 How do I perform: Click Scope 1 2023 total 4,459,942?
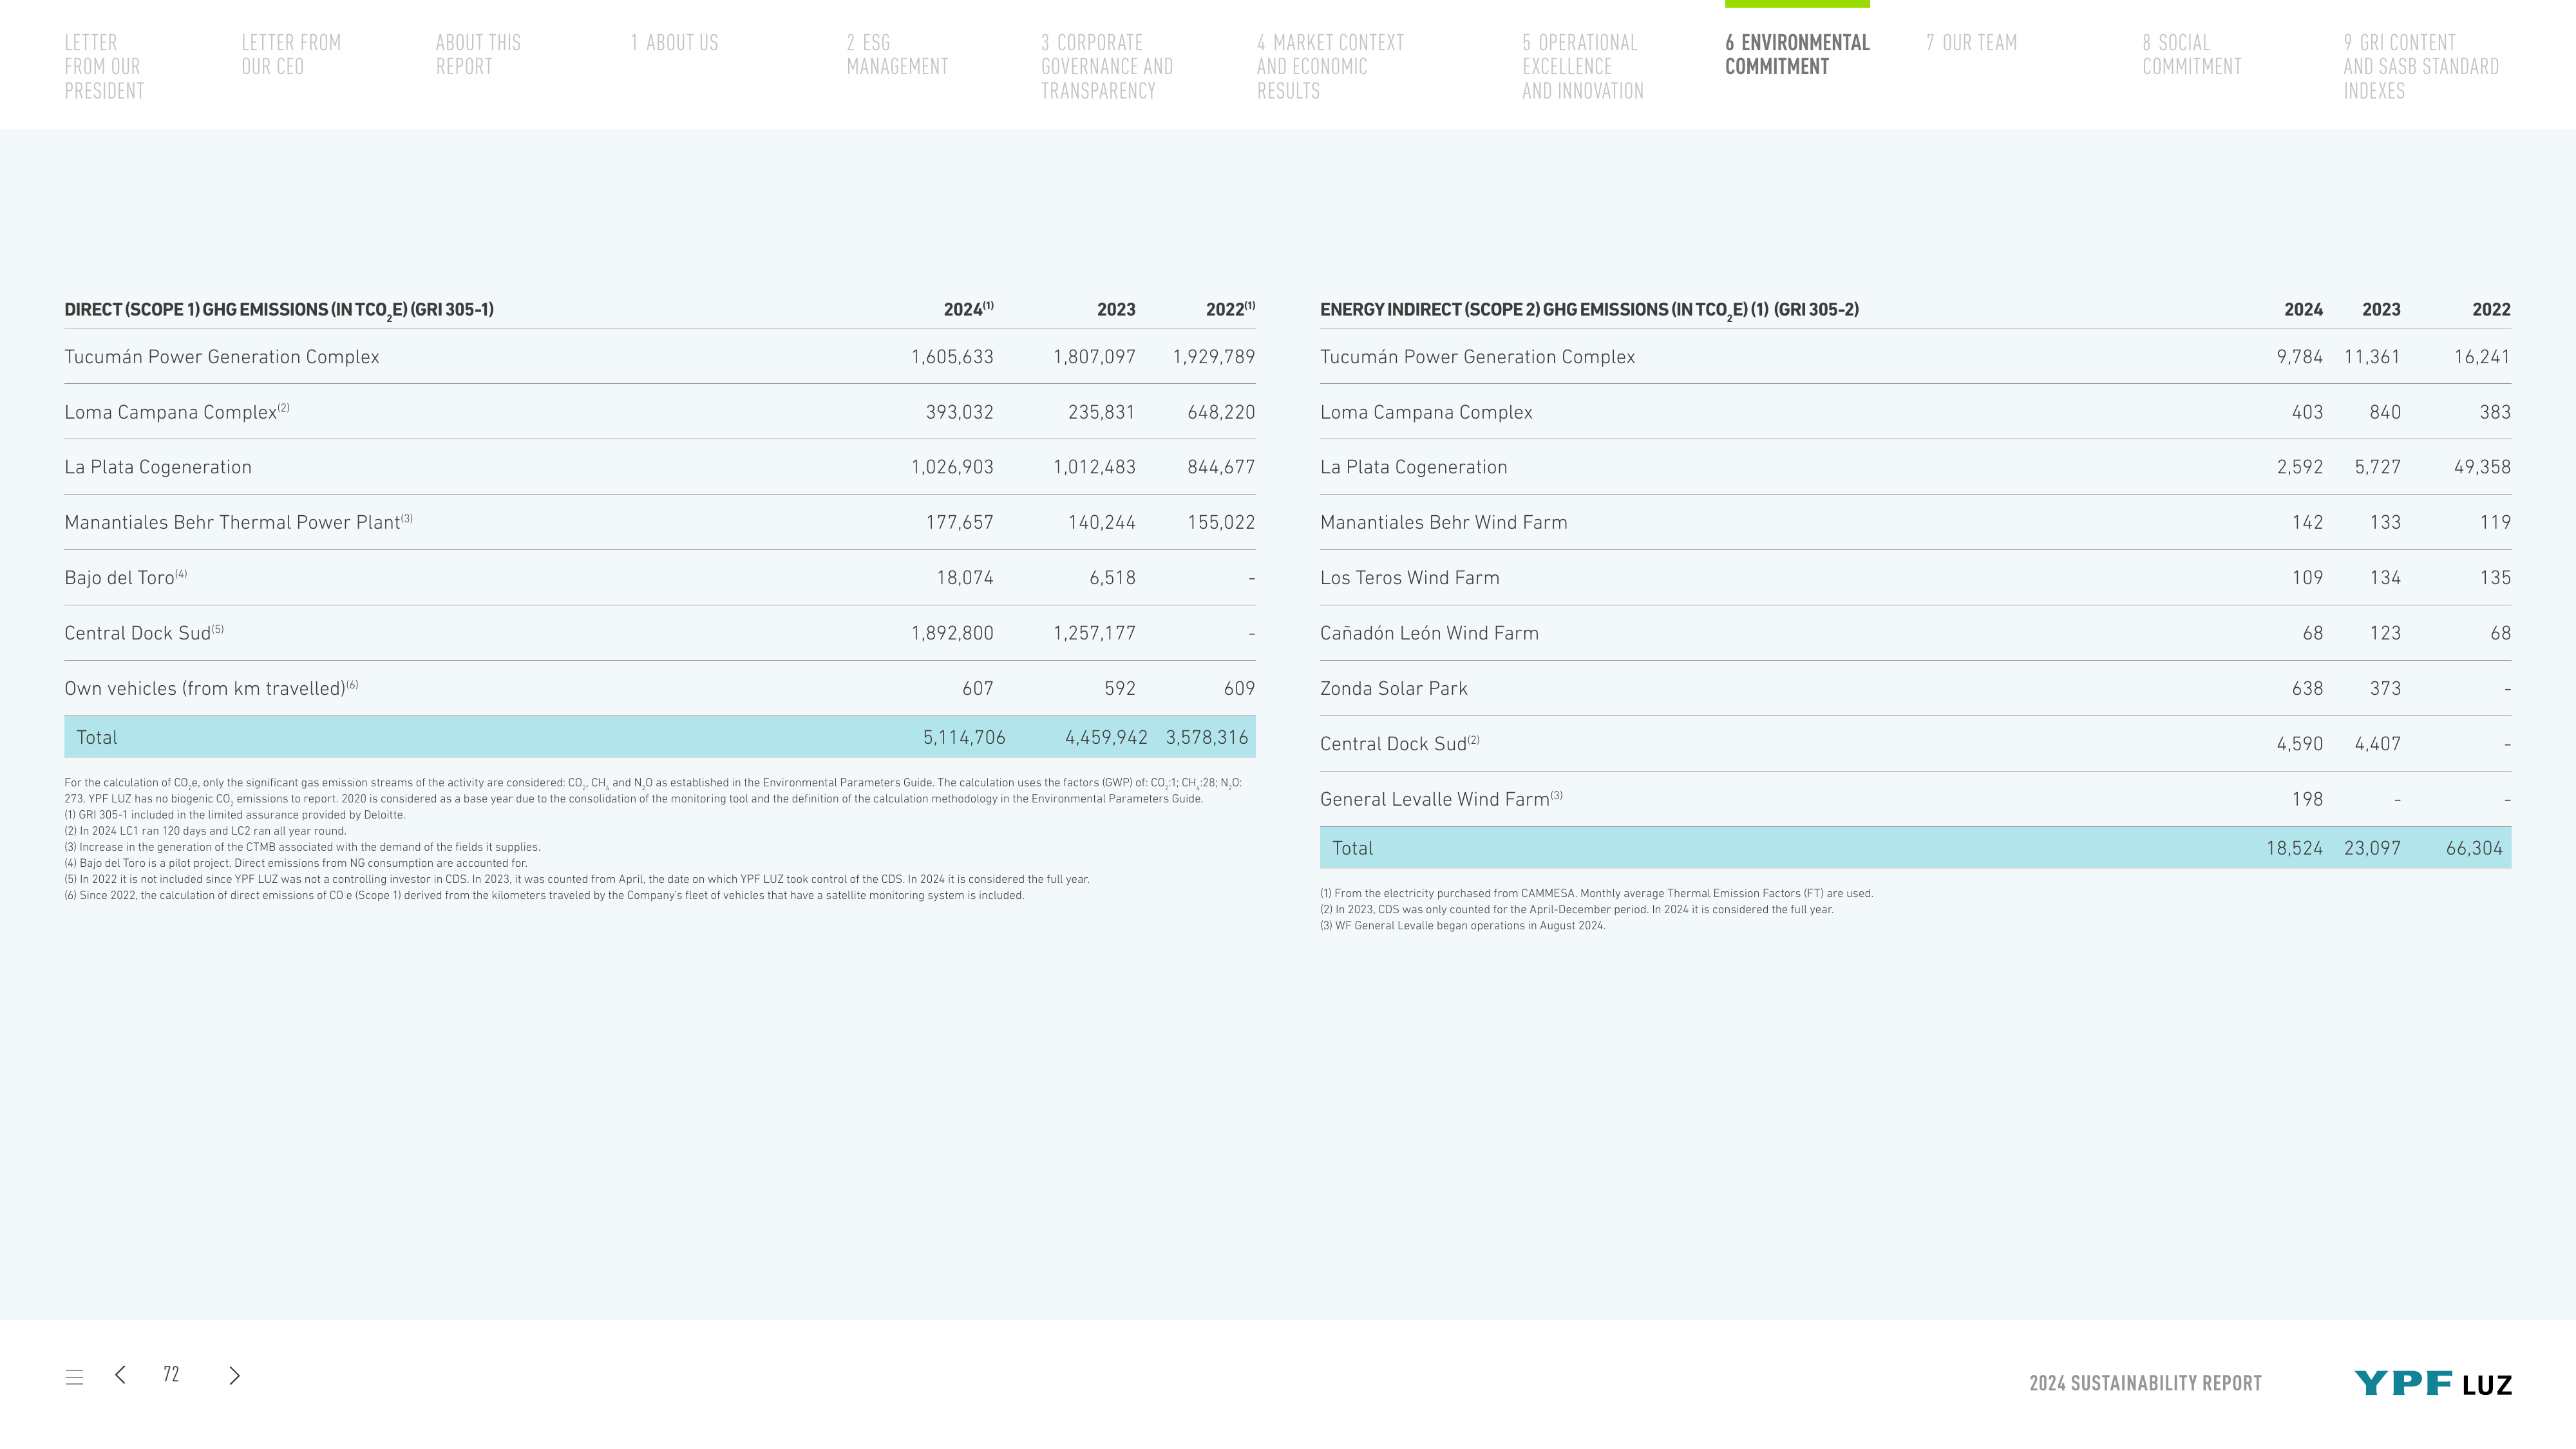(1106, 738)
